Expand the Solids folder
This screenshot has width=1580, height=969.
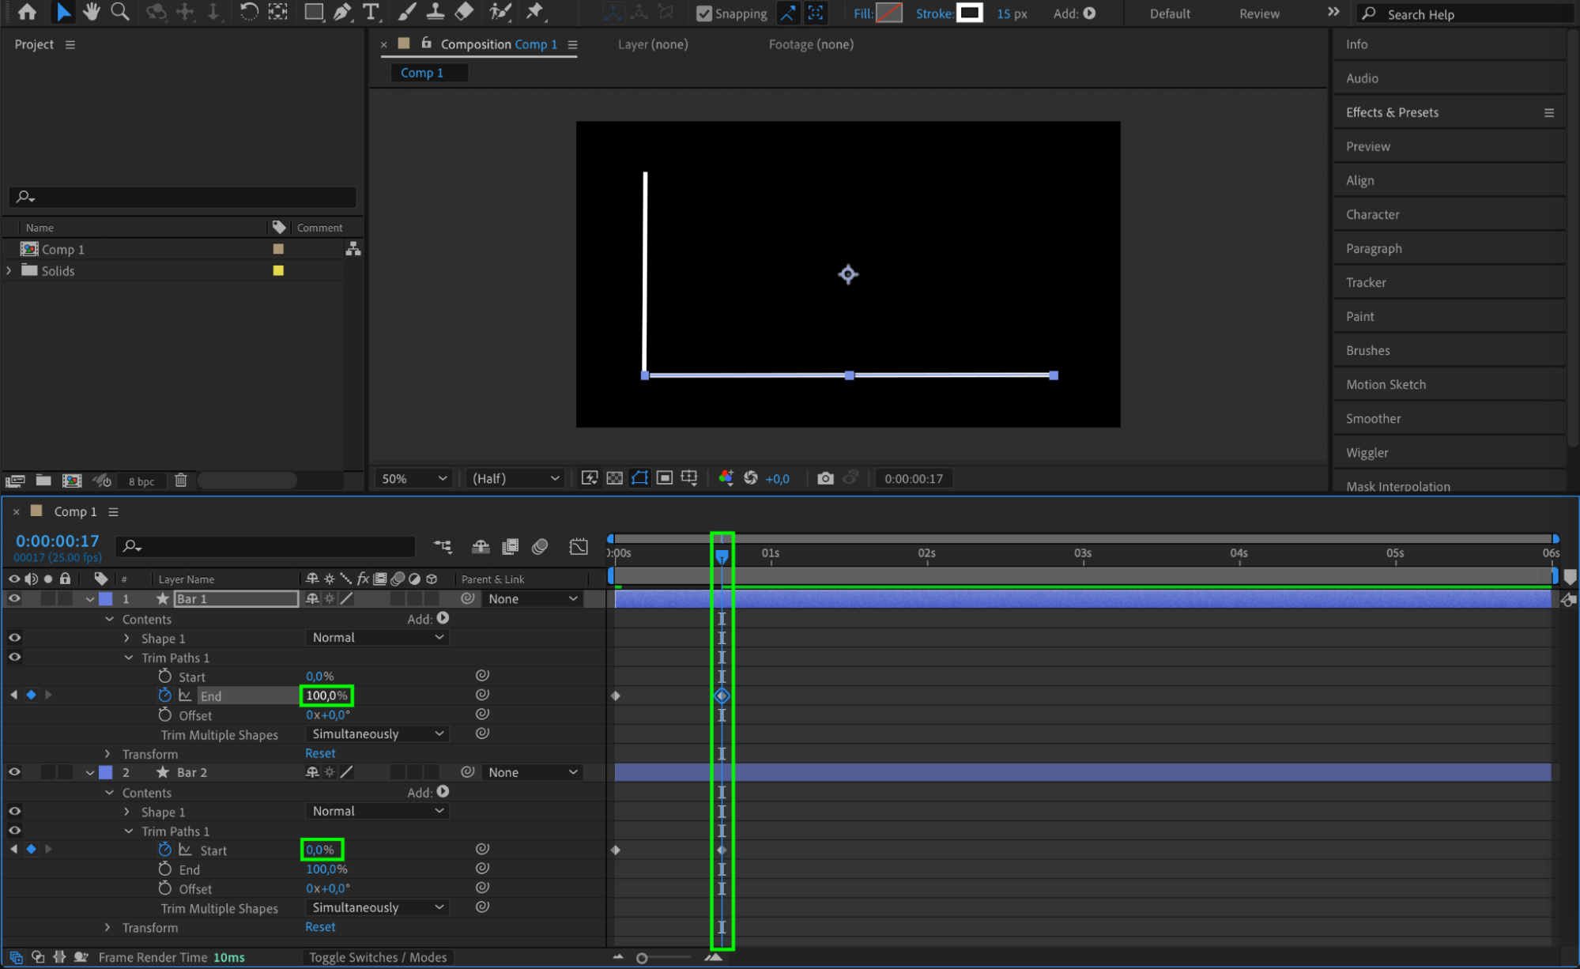coord(9,270)
